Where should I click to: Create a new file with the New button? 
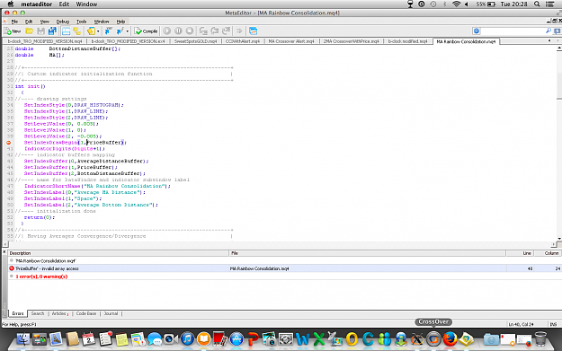tap(13, 31)
